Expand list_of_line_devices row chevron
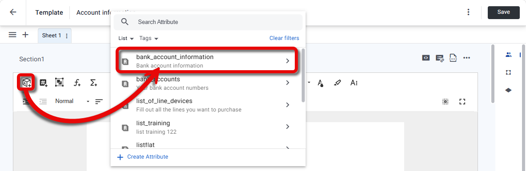 [x=288, y=105]
